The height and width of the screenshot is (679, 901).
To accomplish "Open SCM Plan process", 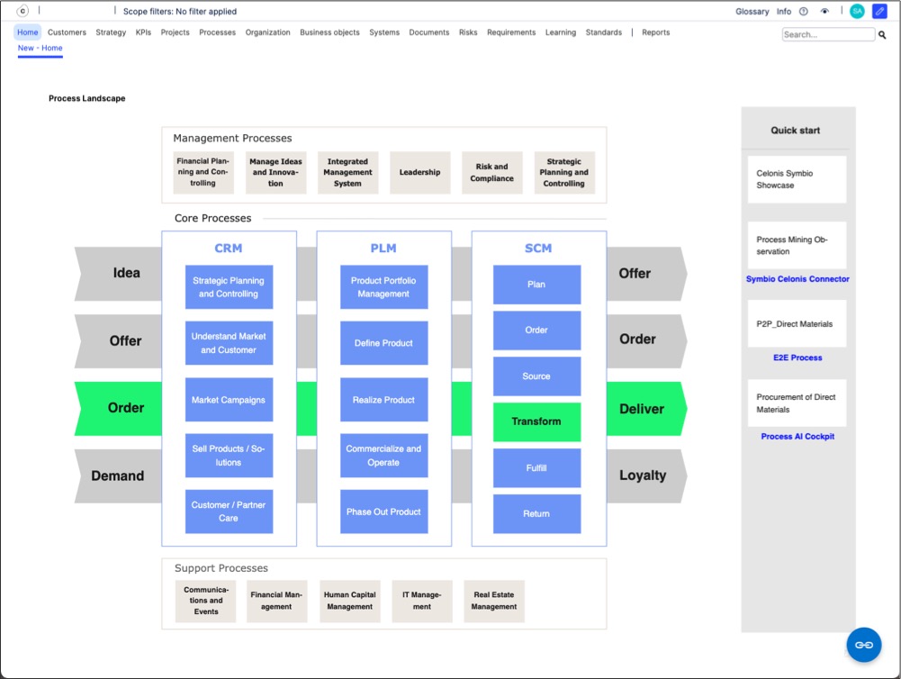I will (x=536, y=285).
